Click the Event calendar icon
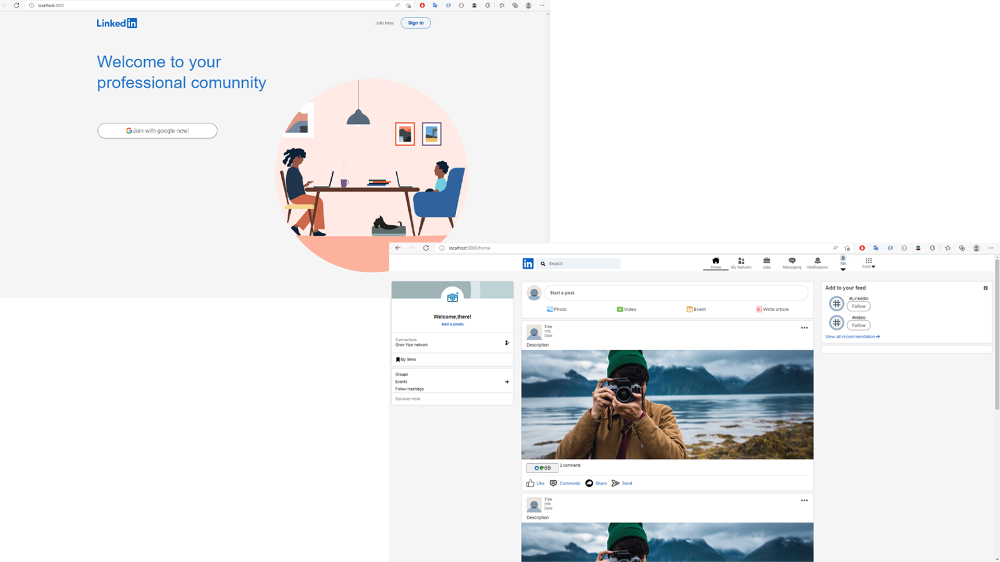 tap(689, 309)
